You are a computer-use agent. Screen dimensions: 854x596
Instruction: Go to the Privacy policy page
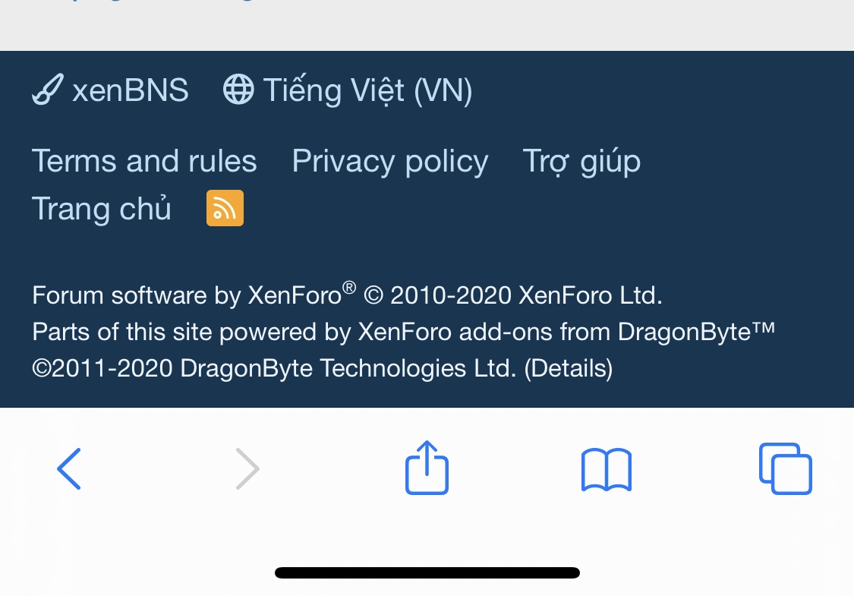389,161
